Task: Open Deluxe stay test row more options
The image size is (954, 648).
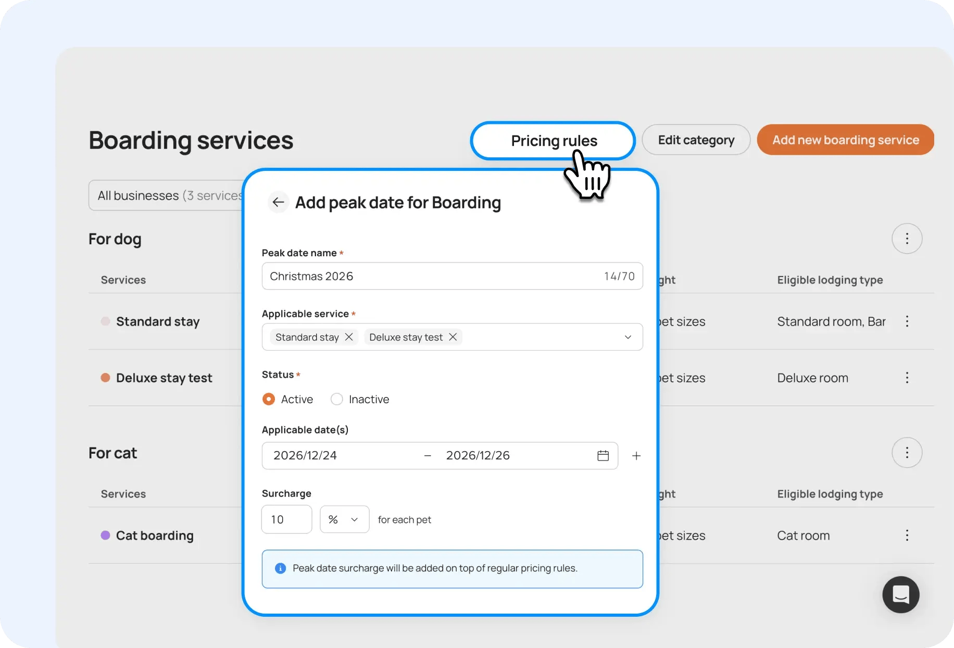Action: (x=907, y=378)
